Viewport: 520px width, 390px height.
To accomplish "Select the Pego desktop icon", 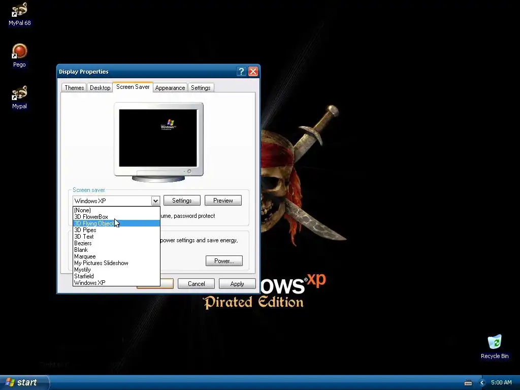I will (19, 55).
